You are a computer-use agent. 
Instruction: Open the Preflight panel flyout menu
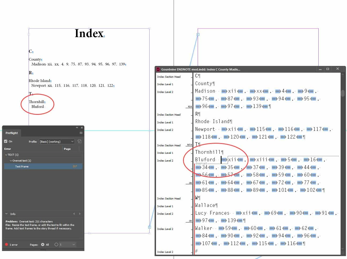81,133
